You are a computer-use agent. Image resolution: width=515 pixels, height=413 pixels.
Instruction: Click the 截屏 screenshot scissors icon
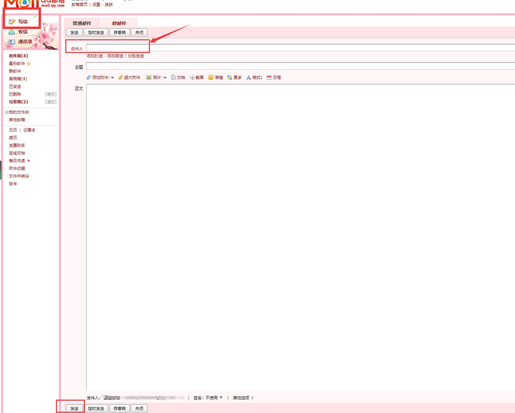192,78
